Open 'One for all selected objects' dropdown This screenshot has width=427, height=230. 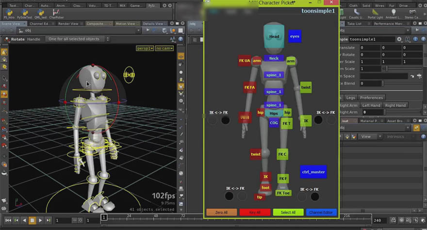tap(77, 39)
